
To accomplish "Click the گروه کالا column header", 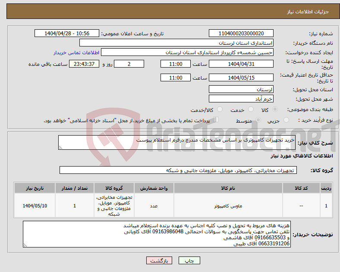I will pos(114,188).
